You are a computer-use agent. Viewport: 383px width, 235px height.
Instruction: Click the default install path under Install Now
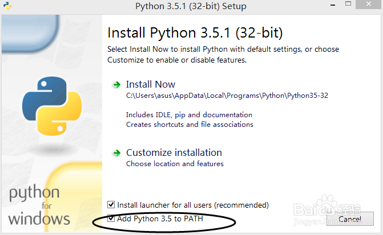[x=227, y=96]
